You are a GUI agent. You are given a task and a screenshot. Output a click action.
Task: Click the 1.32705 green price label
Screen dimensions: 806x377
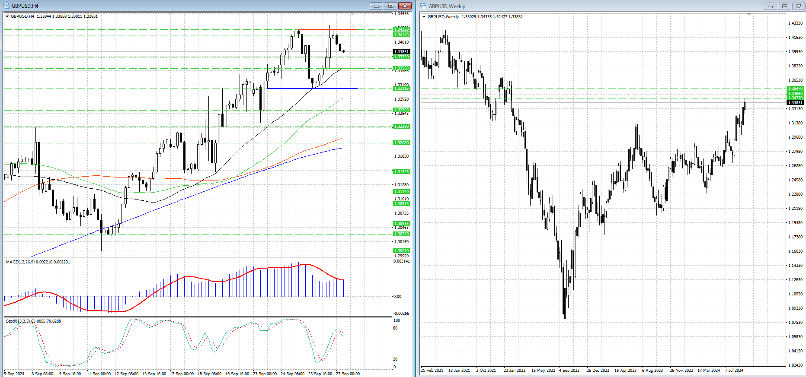tap(401, 110)
